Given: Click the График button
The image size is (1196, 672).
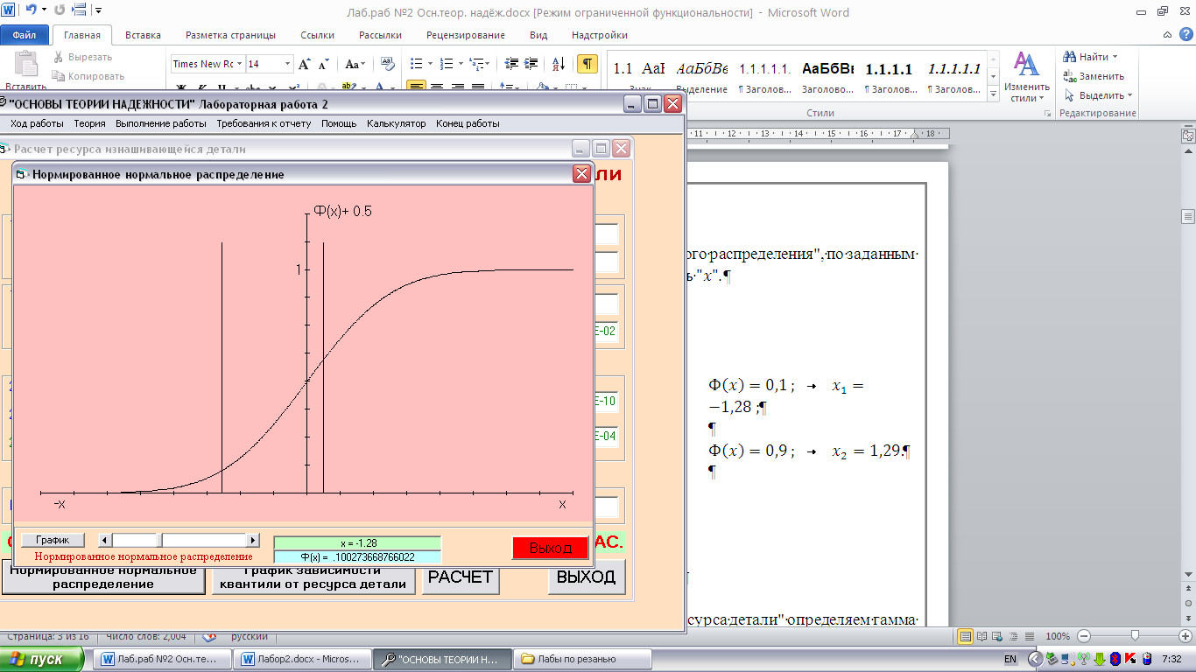Looking at the screenshot, I should pos(53,541).
